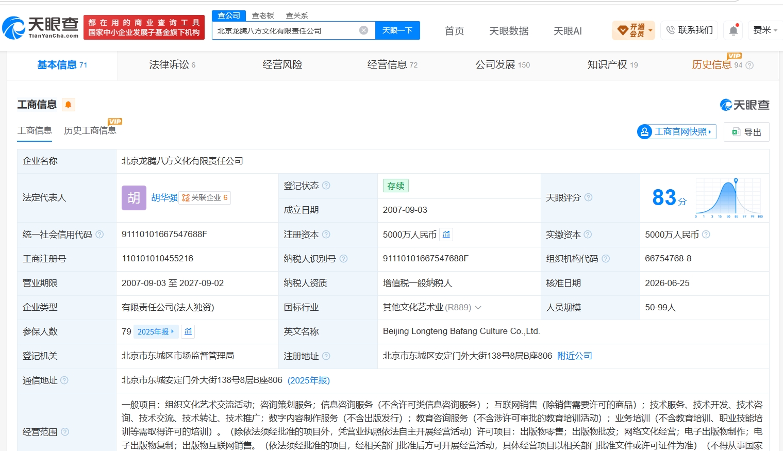
Task: Focus the company name search input
Action: coord(286,30)
